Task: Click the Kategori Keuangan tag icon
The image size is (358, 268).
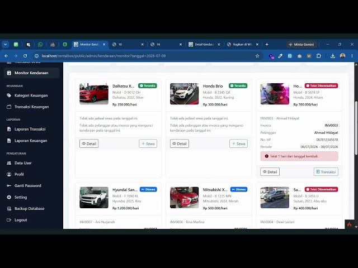Action: click(x=9, y=95)
